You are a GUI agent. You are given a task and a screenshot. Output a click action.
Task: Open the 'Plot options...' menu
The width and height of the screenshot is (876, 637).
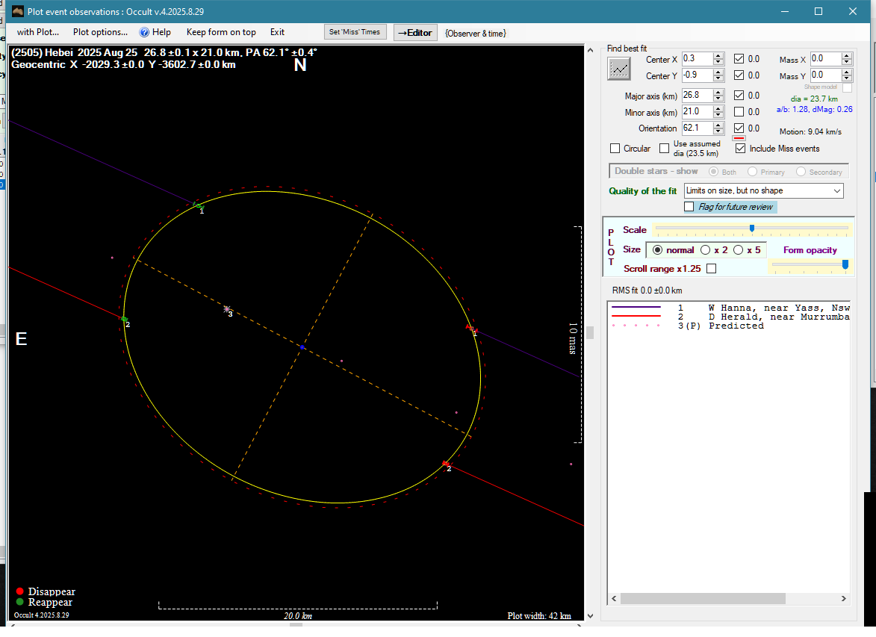click(100, 32)
